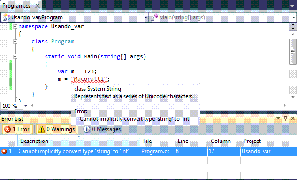Collapse the namespace Usando_var block
Image resolution: width=297 pixels, height=180 pixels.
(15, 27)
